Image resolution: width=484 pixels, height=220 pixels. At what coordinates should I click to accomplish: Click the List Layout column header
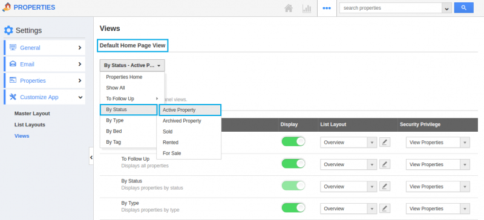(x=333, y=125)
